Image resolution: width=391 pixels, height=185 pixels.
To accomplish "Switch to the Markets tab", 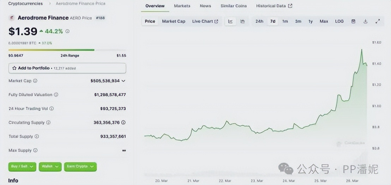I will (x=182, y=6).
